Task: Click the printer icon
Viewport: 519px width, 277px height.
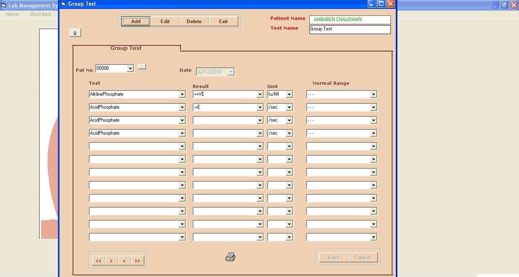Action: pos(230,257)
